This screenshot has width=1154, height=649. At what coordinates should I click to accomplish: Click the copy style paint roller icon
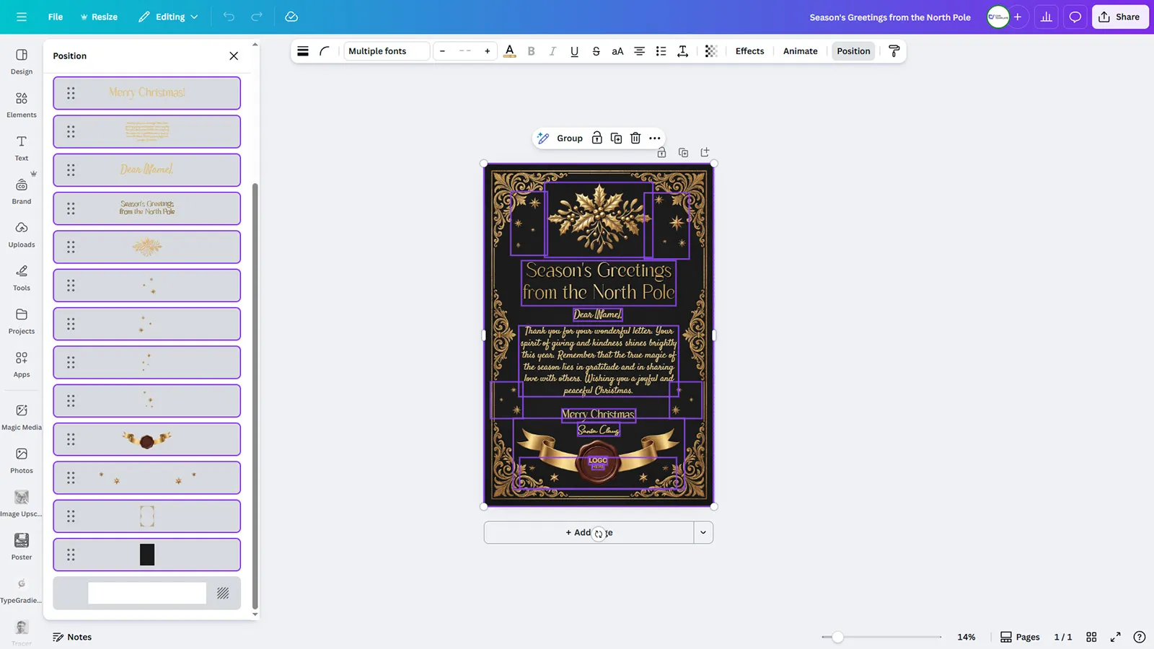(894, 51)
